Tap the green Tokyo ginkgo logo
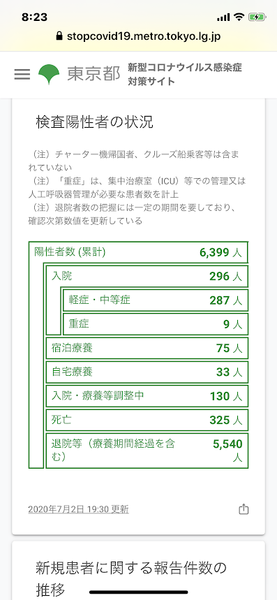 (x=49, y=74)
